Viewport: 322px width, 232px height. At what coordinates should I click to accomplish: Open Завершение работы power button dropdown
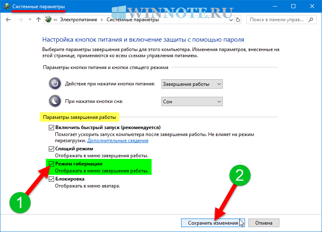point(192,84)
